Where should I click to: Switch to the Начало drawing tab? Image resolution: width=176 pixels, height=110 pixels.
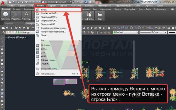(x=9, y=23)
